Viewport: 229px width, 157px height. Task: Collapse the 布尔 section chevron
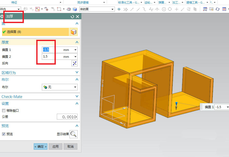(77, 79)
